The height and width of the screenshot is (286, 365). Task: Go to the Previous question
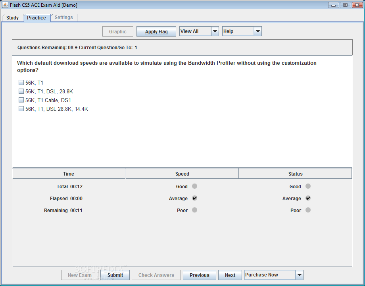[200, 275]
